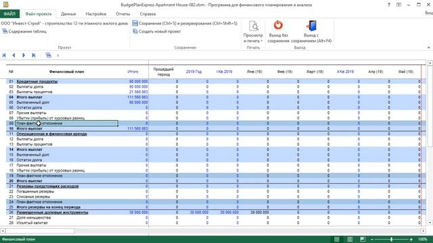The height and width of the screenshot is (243, 433).
Task: Click zoom out minus button
Action: [372, 240]
